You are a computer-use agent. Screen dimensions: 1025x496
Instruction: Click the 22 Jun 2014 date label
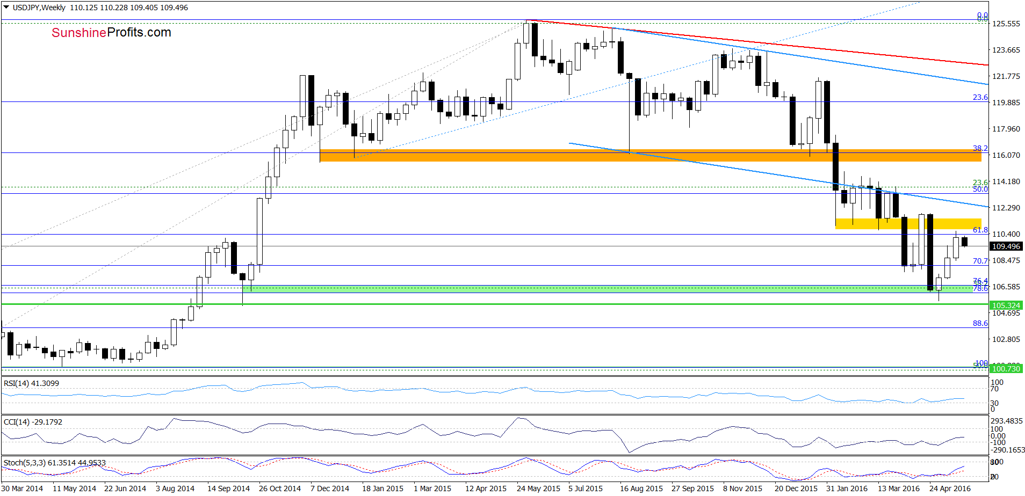tap(125, 488)
